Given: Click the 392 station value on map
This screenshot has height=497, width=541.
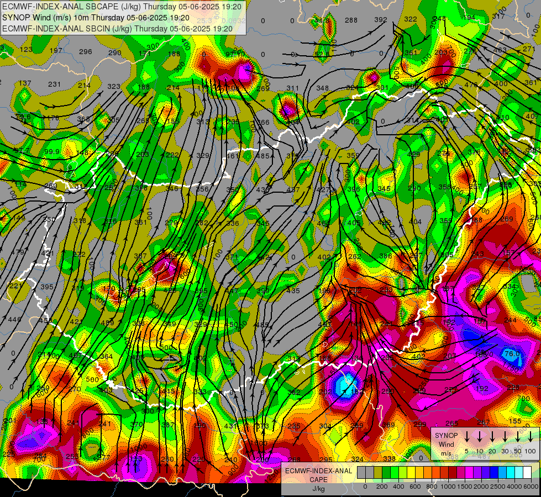Looking at the screenshot, I should (381, 20).
